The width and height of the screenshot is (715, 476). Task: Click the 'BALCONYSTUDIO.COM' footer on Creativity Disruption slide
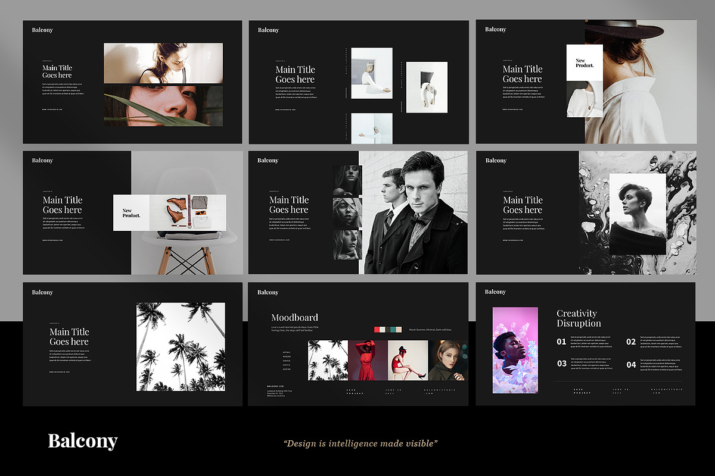tap(667, 391)
